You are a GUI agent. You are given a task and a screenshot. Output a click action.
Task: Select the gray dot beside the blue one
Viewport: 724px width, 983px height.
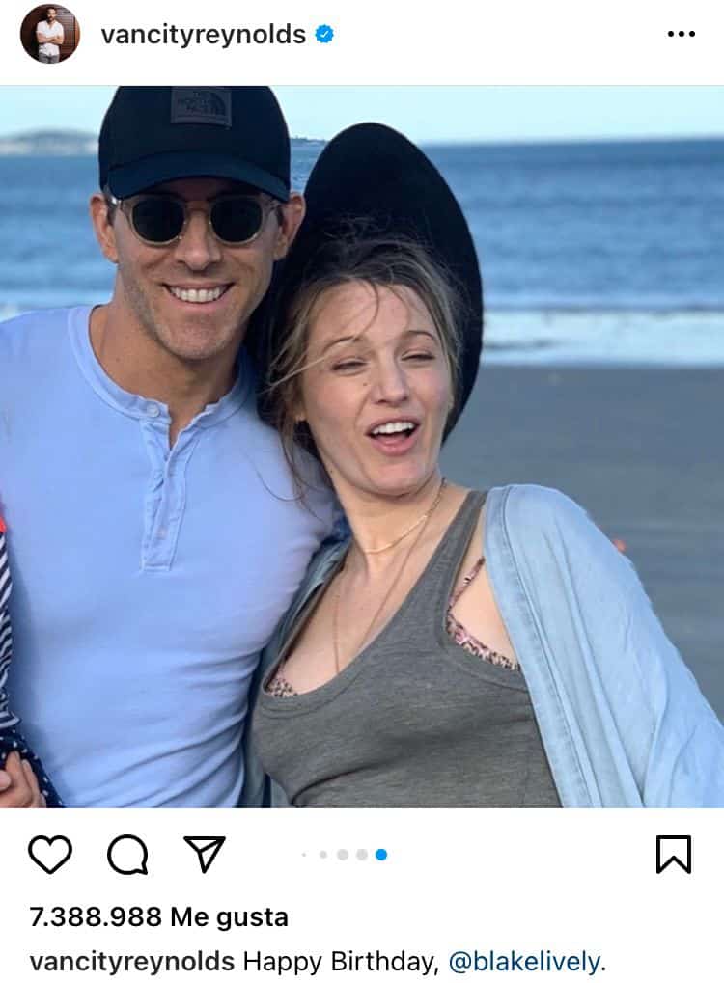(x=362, y=855)
